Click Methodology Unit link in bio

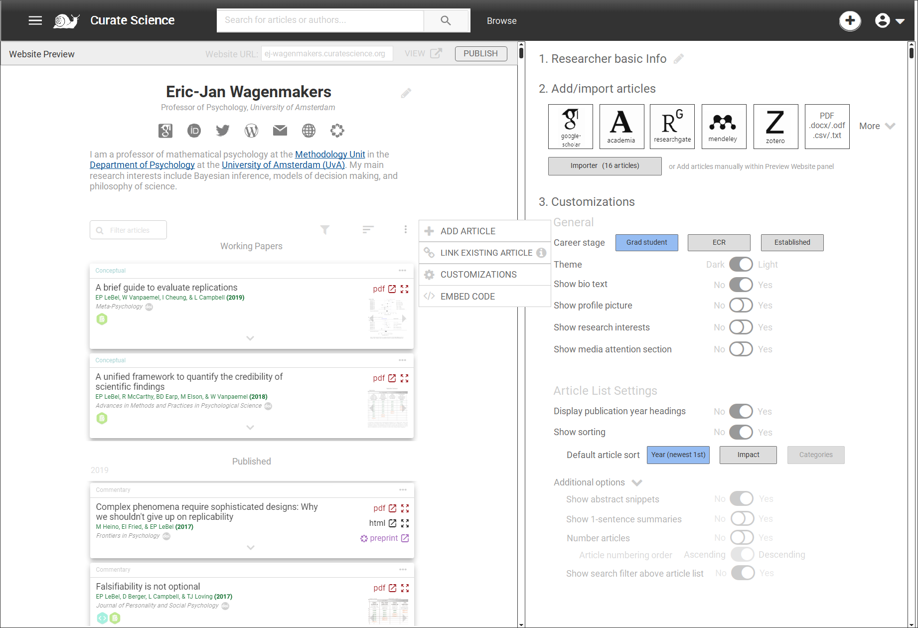330,155
